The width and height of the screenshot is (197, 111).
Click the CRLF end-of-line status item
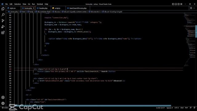click(182, 108)
